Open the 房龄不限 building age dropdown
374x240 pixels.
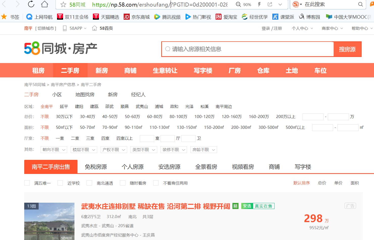click(x=204, y=150)
